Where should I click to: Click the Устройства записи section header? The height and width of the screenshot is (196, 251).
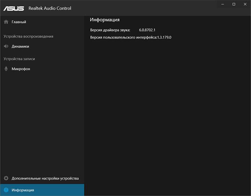(19, 59)
